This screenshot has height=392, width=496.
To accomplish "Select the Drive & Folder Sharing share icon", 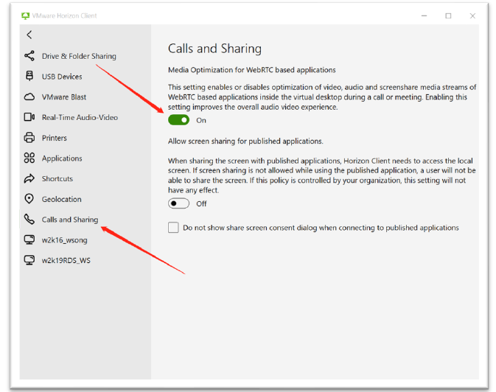I will click(29, 56).
